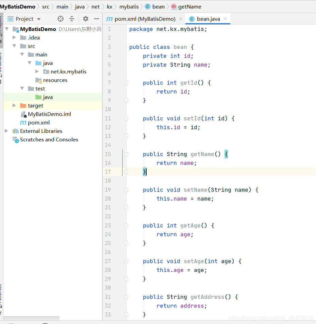Image resolution: width=316 pixels, height=324 pixels.
Task: Click fold end marker at line 9
Action: click(126, 100)
